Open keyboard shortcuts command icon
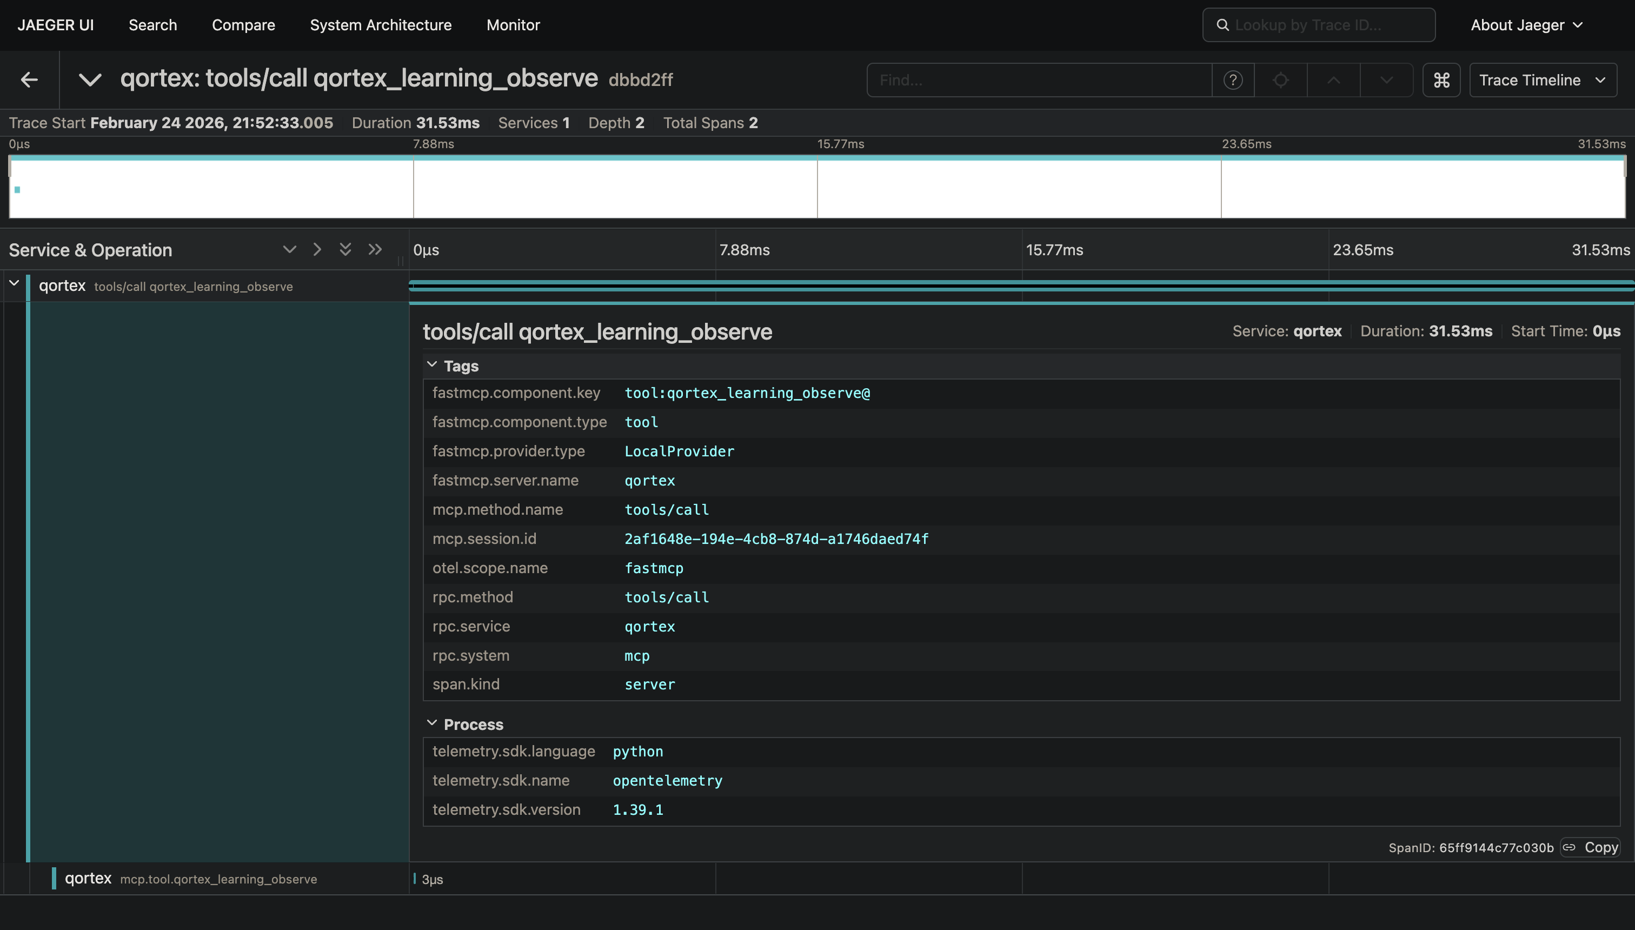This screenshot has width=1635, height=930. [x=1441, y=80]
